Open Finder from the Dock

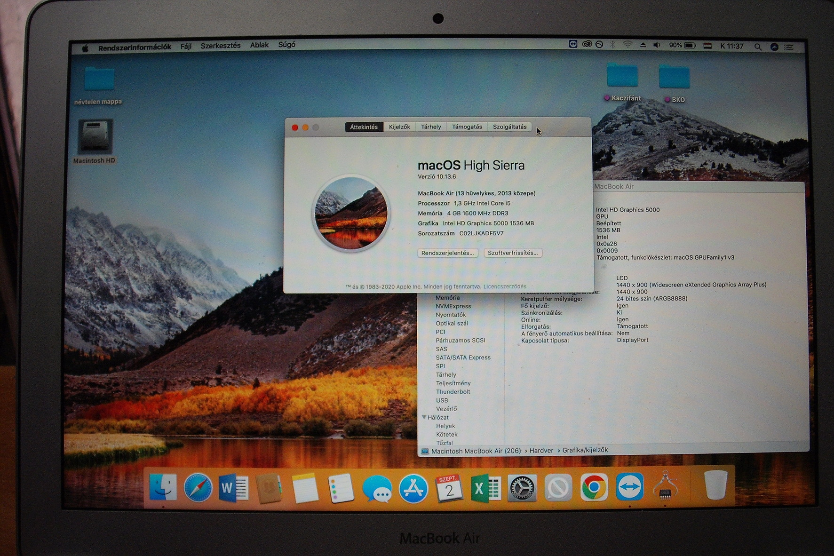point(163,487)
